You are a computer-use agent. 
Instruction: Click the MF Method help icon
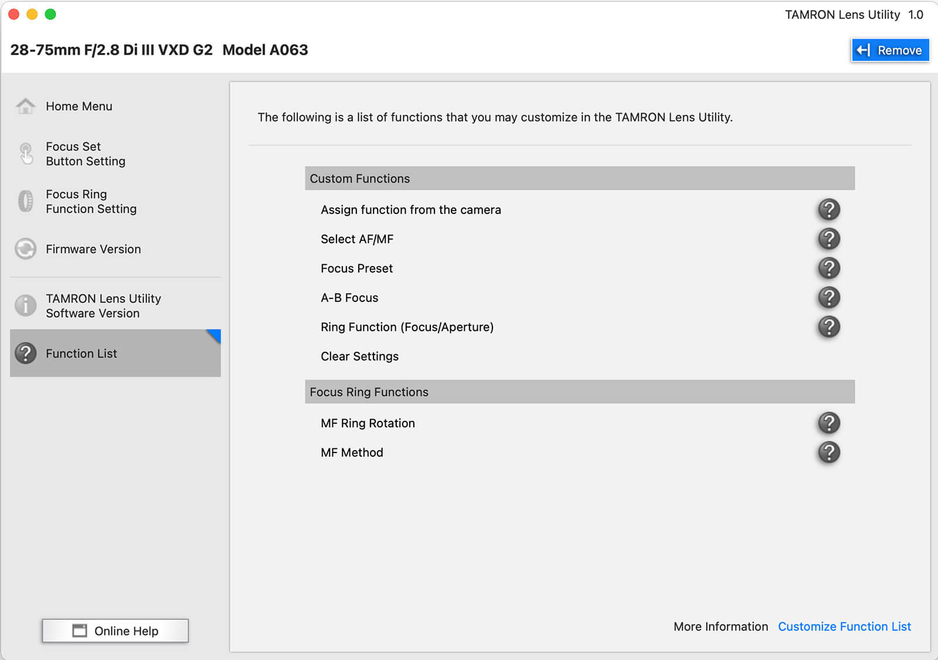[828, 452]
